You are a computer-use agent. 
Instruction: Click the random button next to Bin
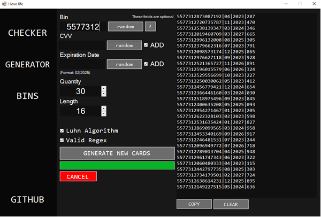pos(126,27)
